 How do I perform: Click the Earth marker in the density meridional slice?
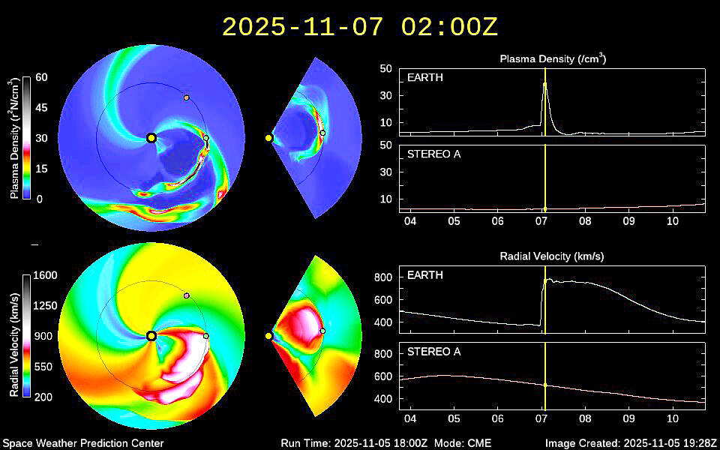coord(322,133)
